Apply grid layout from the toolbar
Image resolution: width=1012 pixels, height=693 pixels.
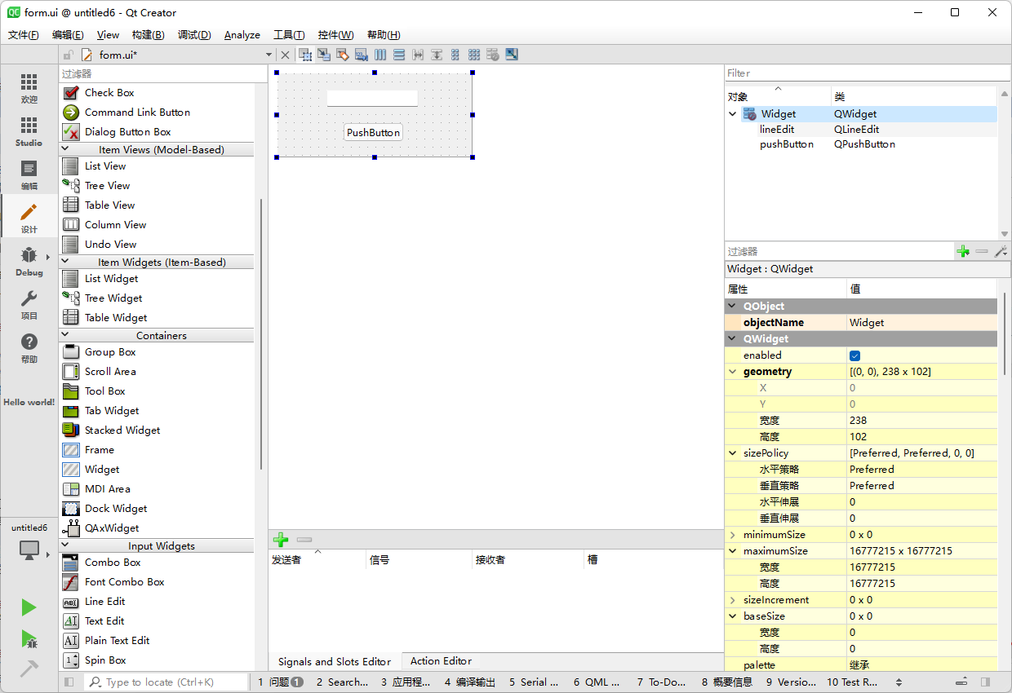click(474, 55)
